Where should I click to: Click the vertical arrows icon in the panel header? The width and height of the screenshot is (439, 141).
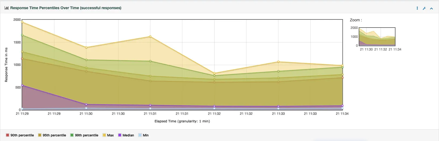(417, 8)
